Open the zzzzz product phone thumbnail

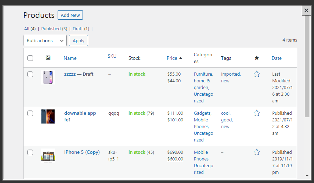48,77
